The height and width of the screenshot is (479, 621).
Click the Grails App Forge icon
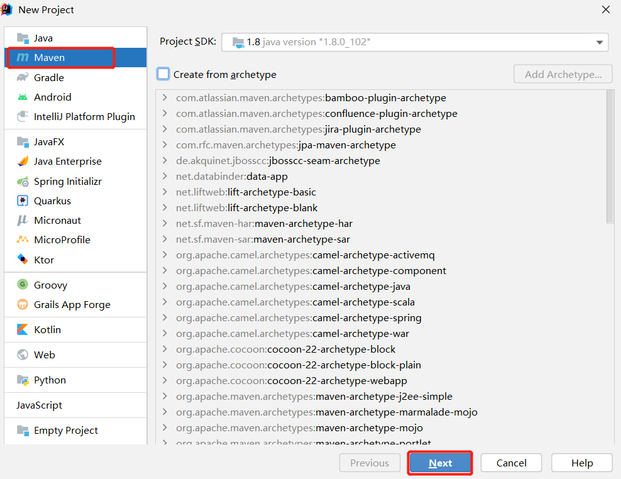pyautogui.click(x=23, y=304)
